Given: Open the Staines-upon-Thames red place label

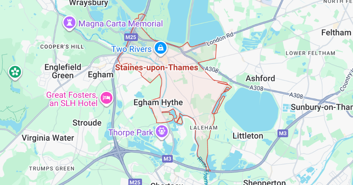Looking at the screenshot, I should pos(157,67).
